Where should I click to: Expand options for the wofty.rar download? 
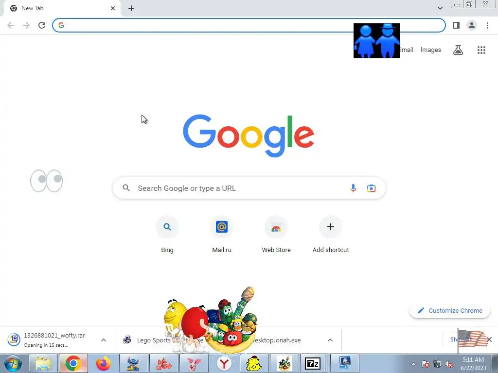[x=104, y=340]
